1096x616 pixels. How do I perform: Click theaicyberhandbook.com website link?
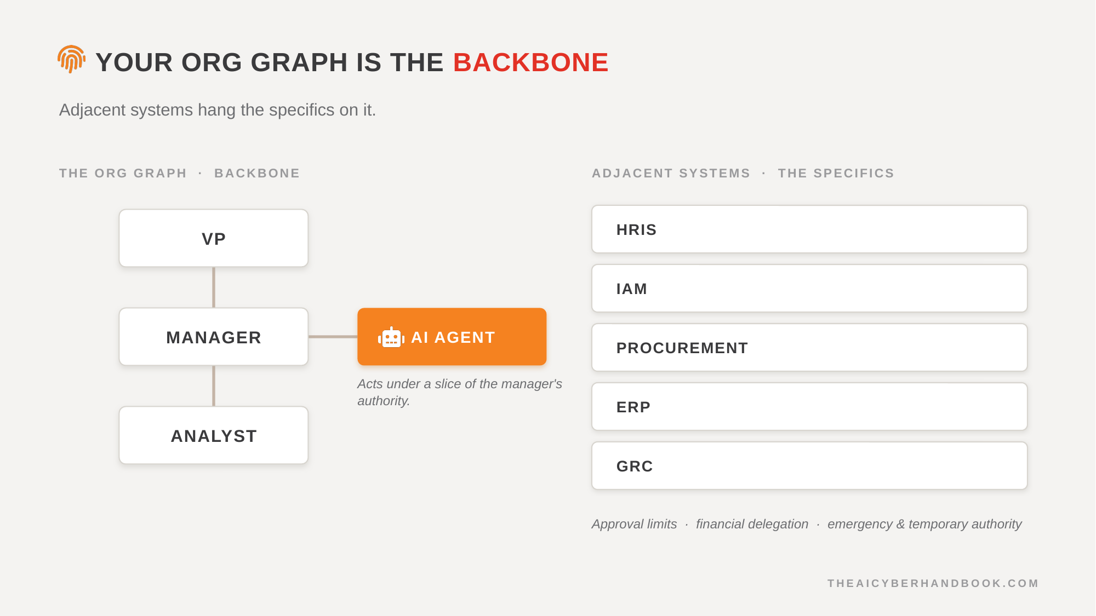coord(933,583)
